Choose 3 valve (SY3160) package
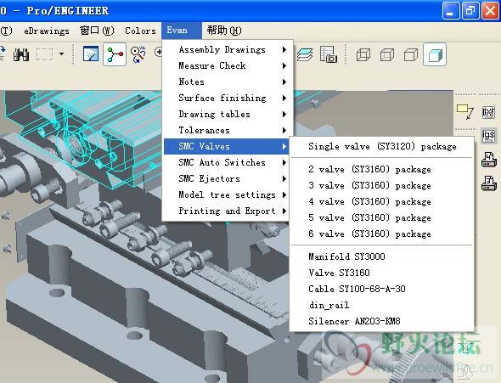The image size is (501, 383). [x=381, y=186]
